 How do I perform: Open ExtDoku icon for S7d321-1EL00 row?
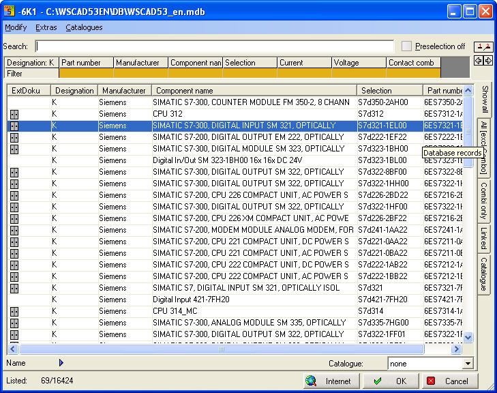click(14, 126)
